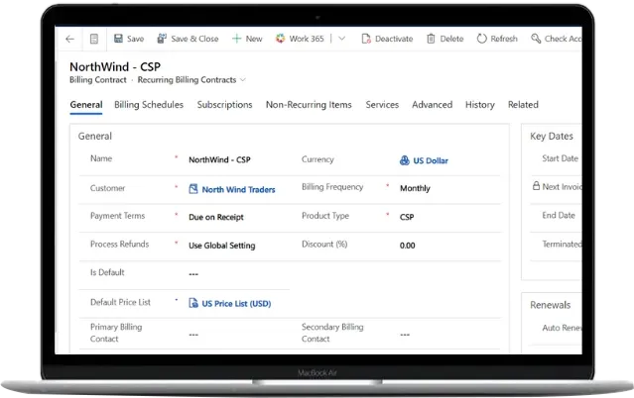Select the Services tab
This screenshot has height=398, width=634.
[x=382, y=105]
